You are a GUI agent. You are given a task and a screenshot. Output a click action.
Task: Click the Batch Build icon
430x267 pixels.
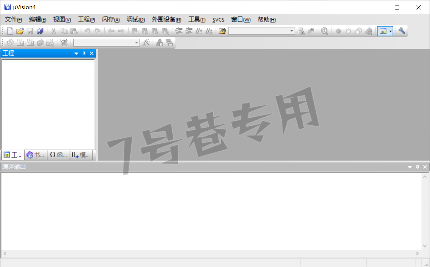(40, 43)
